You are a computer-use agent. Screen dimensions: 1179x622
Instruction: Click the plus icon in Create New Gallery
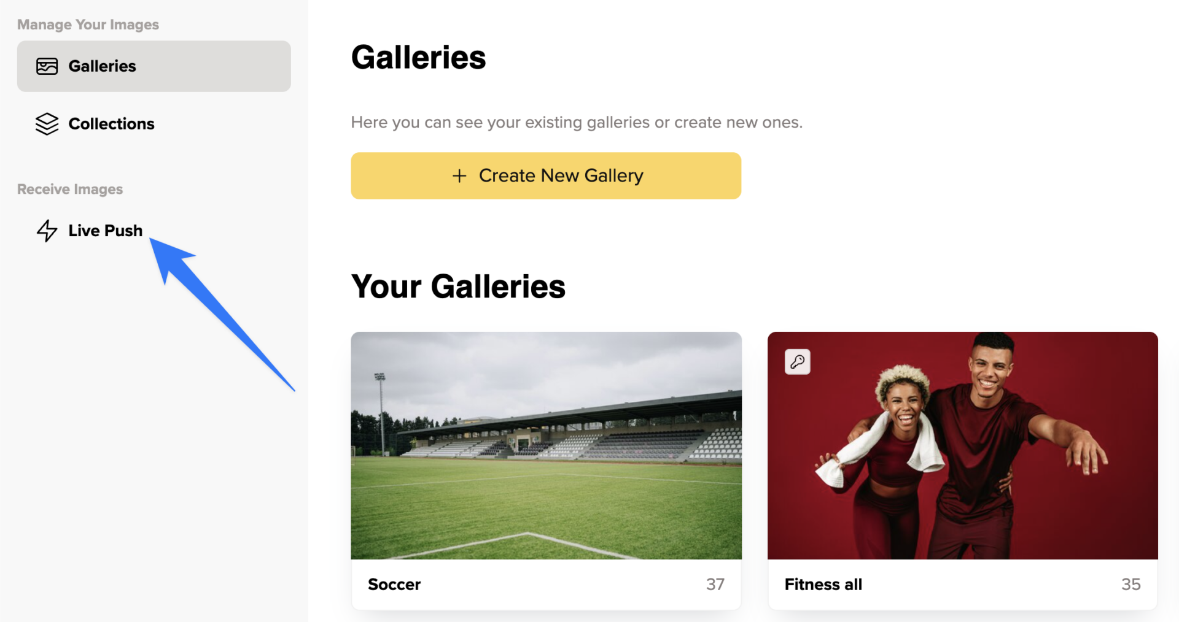pos(459,176)
